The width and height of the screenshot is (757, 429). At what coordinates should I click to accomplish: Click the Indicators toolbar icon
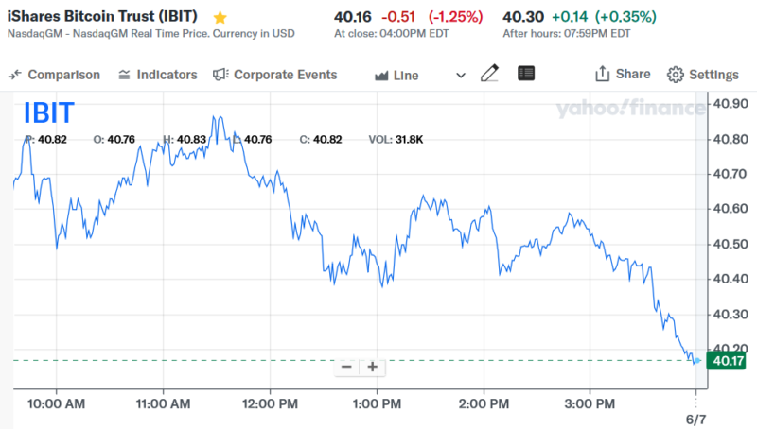124,75
